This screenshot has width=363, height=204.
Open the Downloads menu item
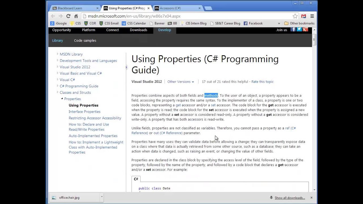138,30
